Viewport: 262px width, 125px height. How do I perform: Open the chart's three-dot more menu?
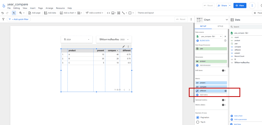[128, 46]
